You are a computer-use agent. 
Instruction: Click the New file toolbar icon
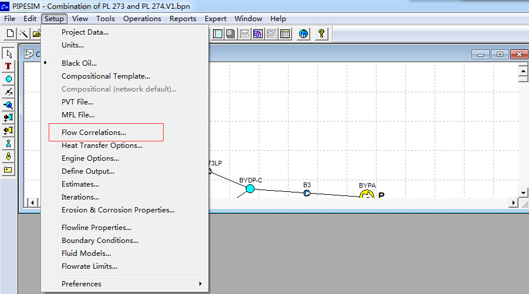[x=10, y=33]
